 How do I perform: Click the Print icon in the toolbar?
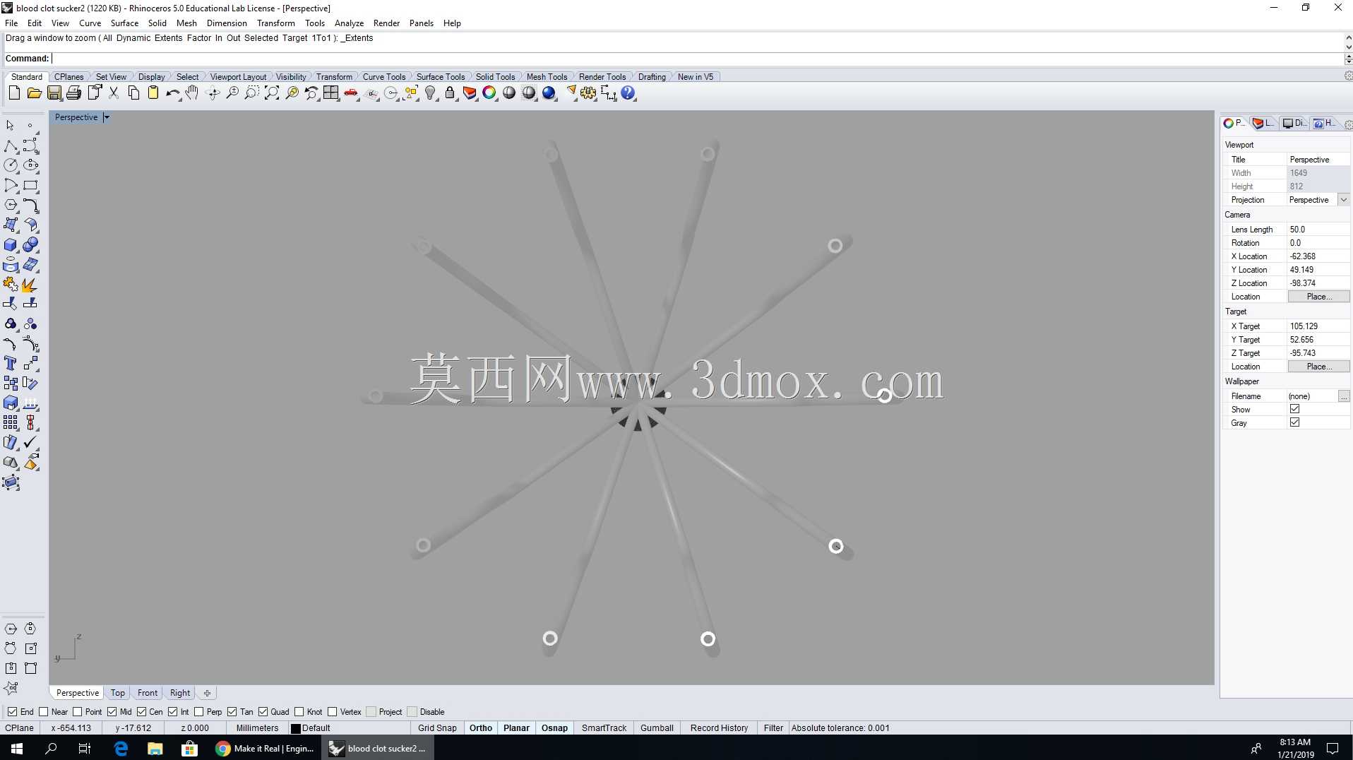point(73,93)
